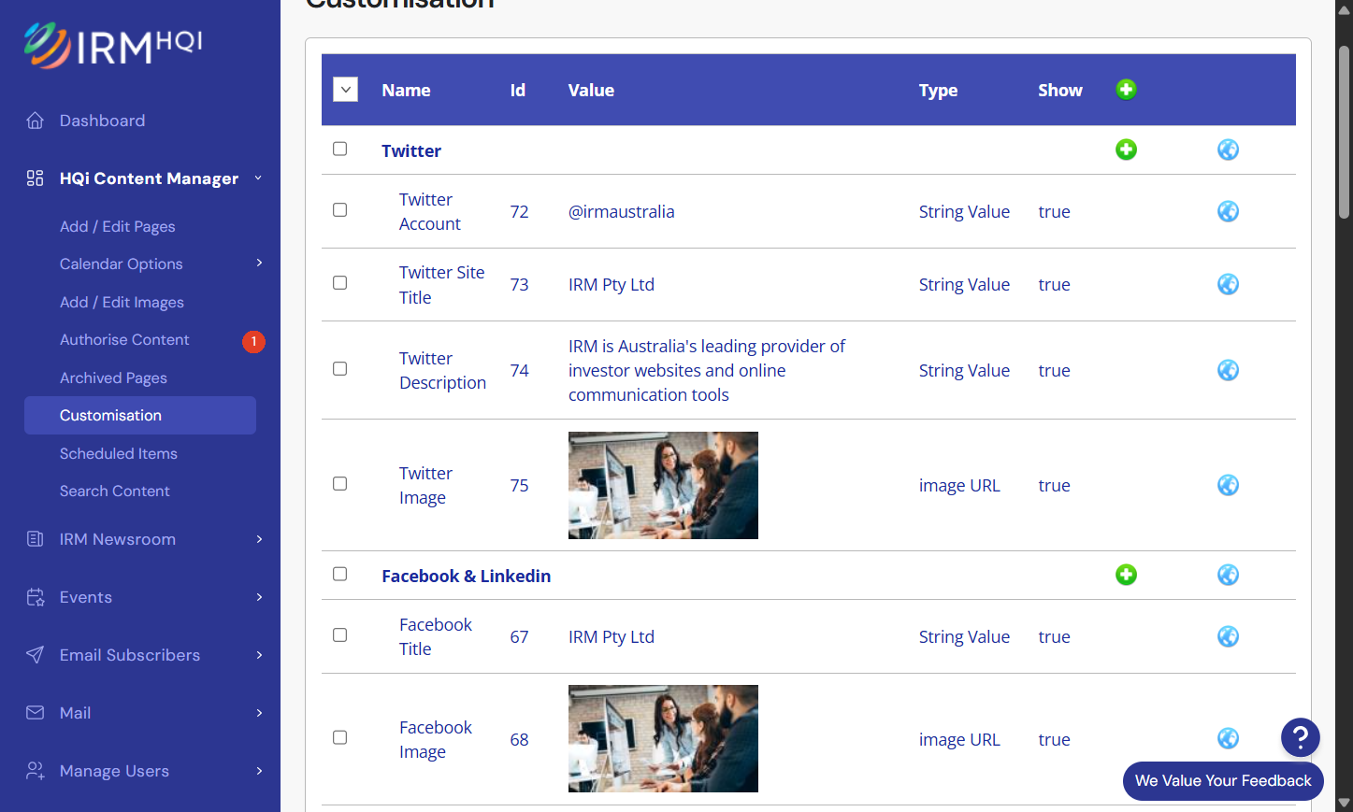Click the @irmaustralia value link
This screenshot has height=812, width=1353.
pos(622,212)
